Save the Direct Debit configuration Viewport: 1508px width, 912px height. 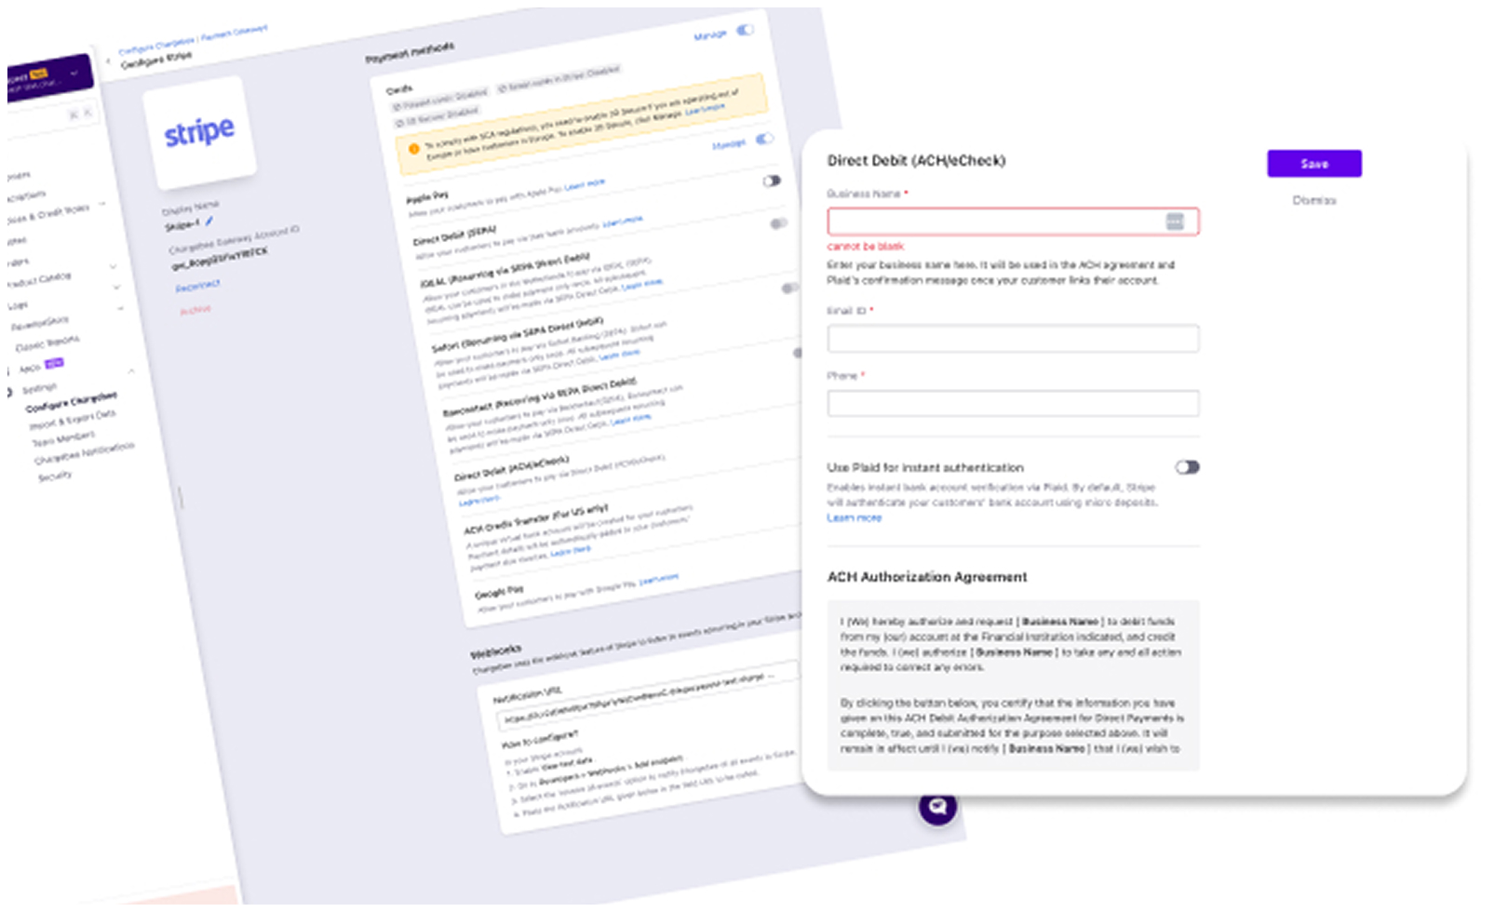(1313, 164)
